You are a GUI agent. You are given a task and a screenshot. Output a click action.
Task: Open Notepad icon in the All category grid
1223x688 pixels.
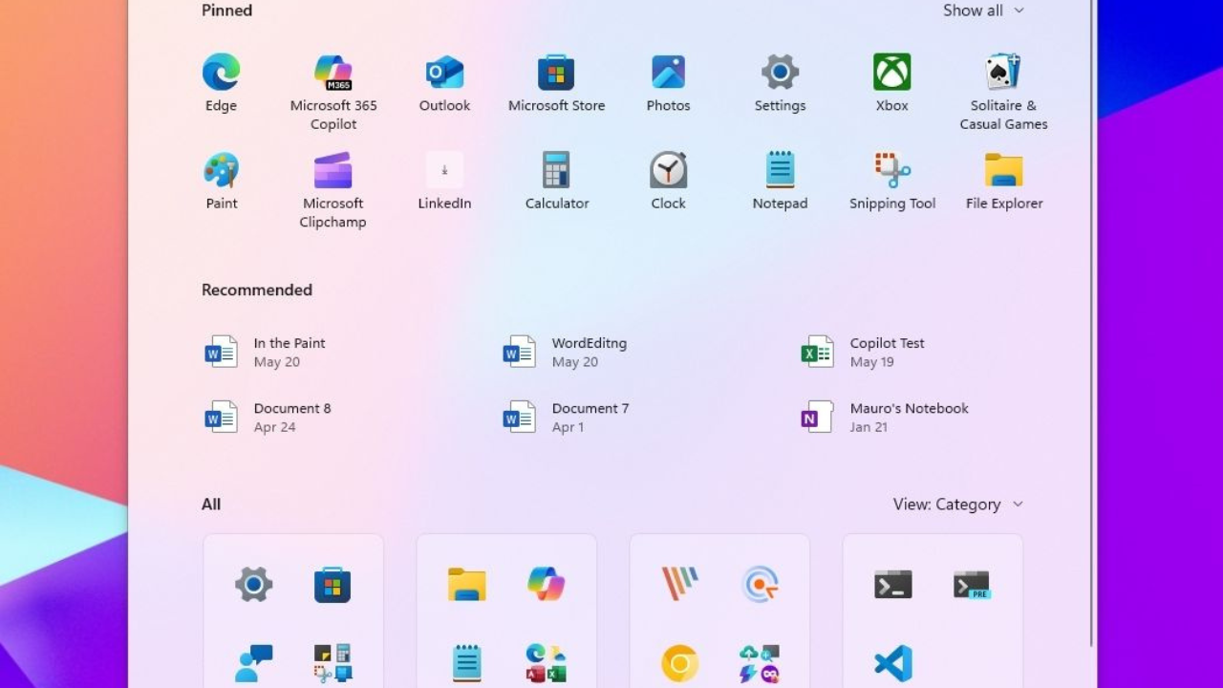[x=467, y=663]
